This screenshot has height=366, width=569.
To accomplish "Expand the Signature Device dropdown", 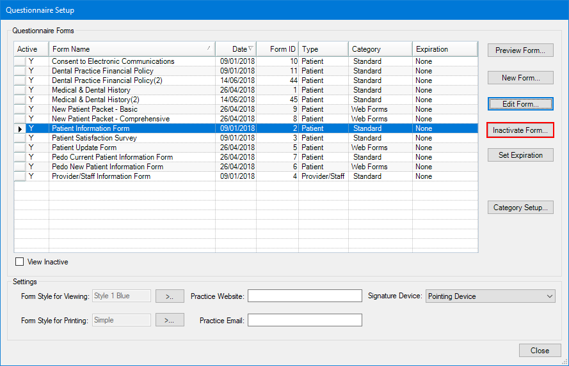I will coord(490,296).
